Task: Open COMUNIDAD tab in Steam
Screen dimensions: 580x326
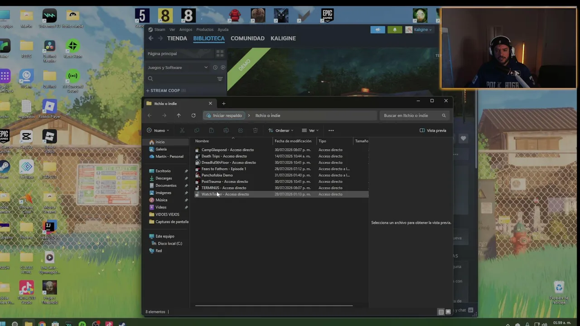Action: 247,38
